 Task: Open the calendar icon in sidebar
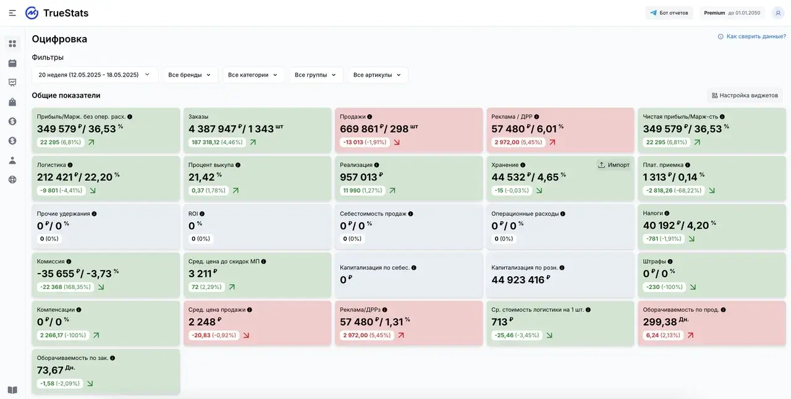pos(12,63)
